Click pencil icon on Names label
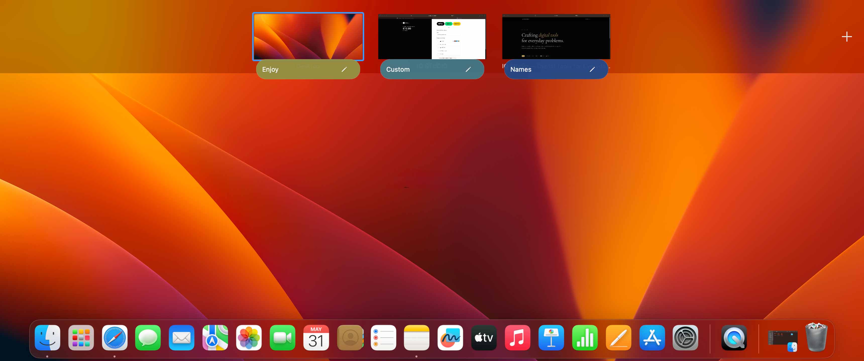This screenshot has width=864, height=361. coord(592,69)
